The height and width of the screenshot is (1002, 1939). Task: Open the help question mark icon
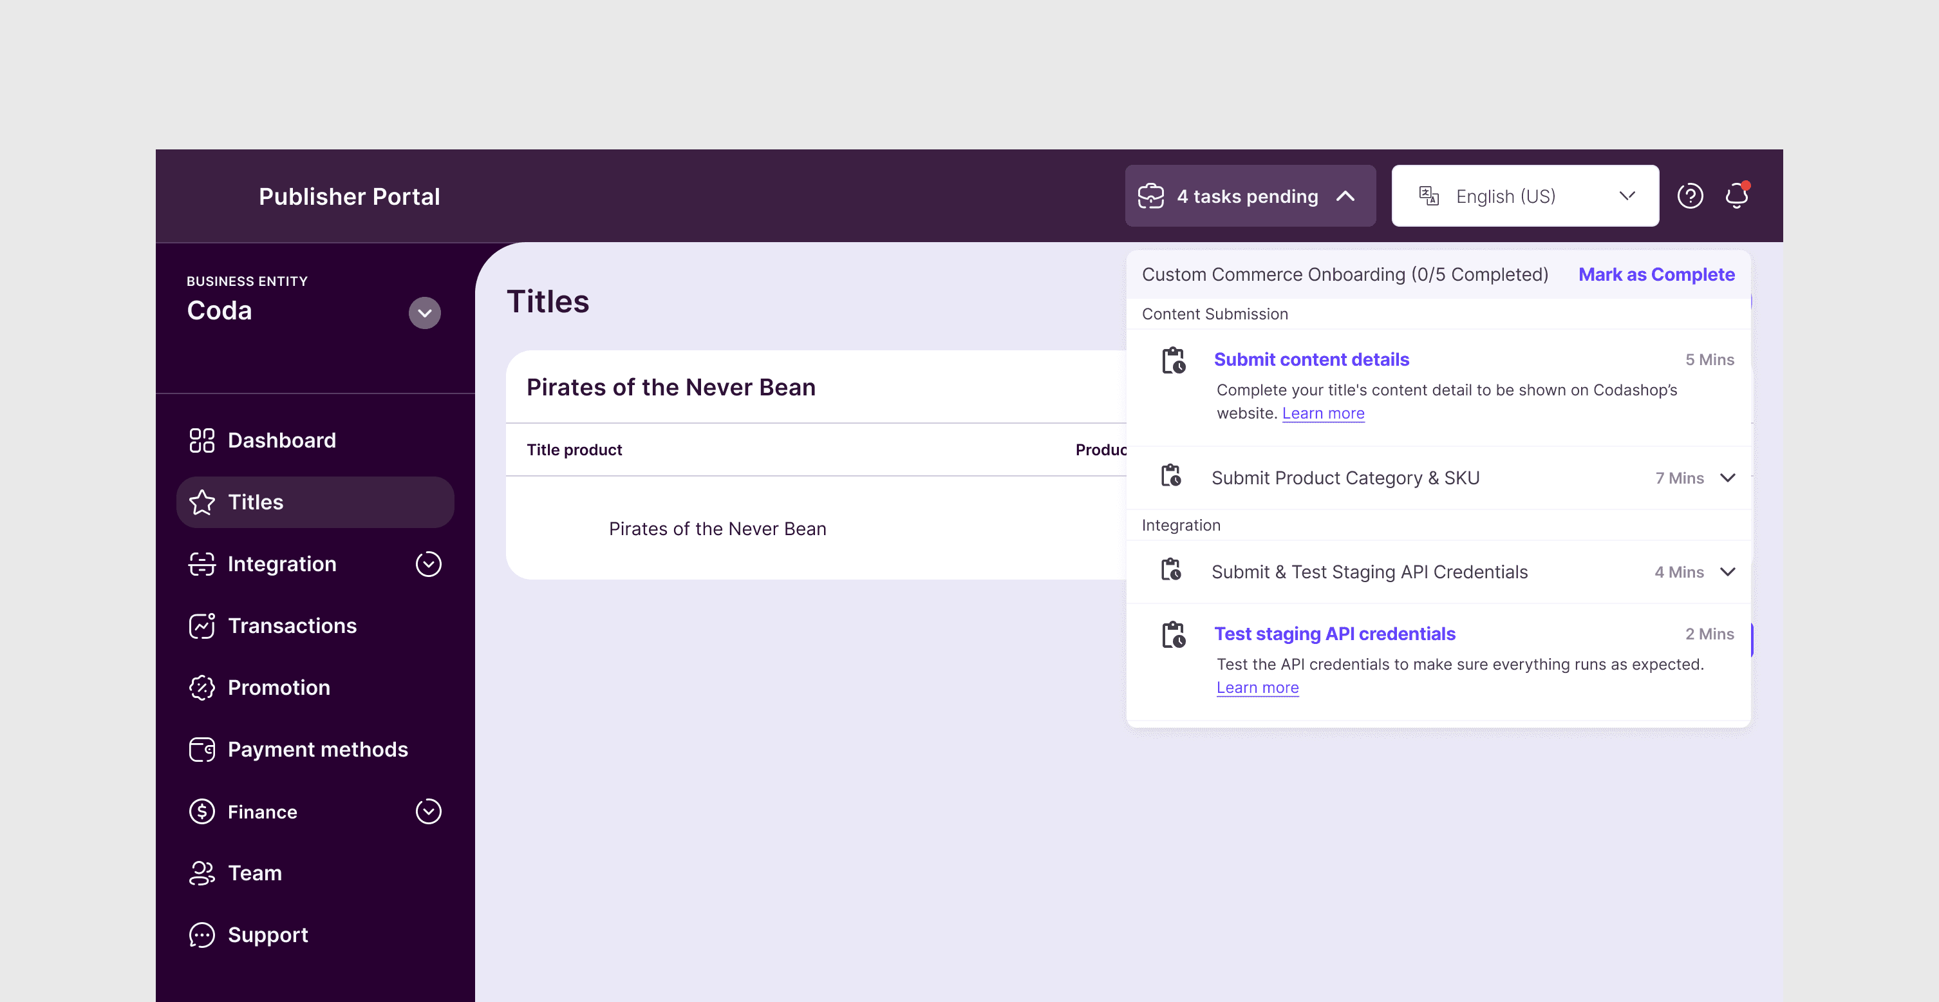point(1690,196)
